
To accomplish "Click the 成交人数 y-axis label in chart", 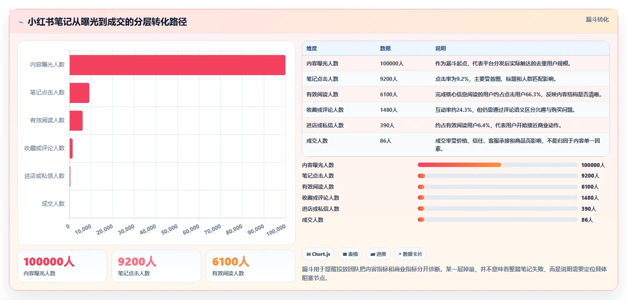I will [53, 204].
